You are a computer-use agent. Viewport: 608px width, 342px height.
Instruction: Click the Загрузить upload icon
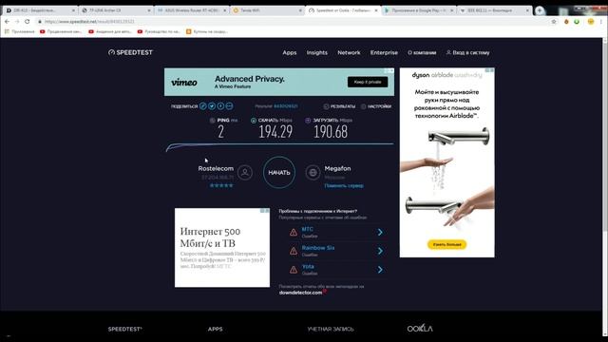click(x=308, y=121)
